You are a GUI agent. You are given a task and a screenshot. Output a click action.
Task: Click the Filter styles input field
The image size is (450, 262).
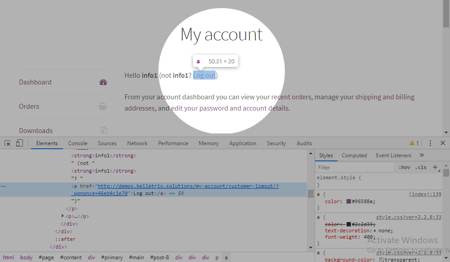point(355,168)
